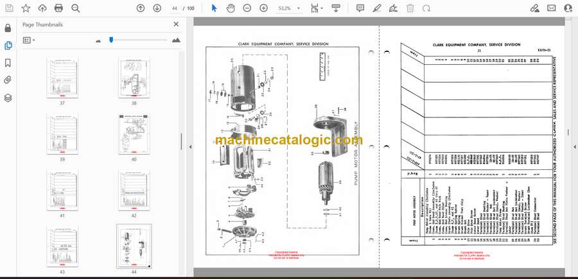Select page 39 thumbnail
The height and width of the screenshot is (279, 578).
[x=62, y=134]
